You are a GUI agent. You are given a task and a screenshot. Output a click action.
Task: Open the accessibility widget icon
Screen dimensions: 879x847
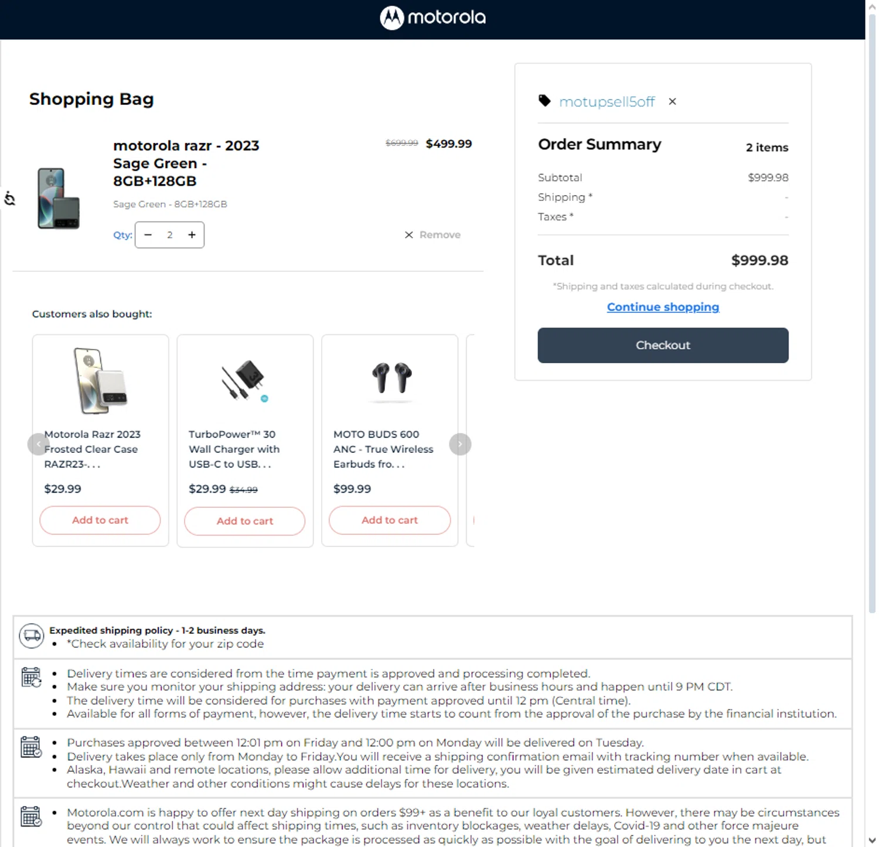[9, 199]
